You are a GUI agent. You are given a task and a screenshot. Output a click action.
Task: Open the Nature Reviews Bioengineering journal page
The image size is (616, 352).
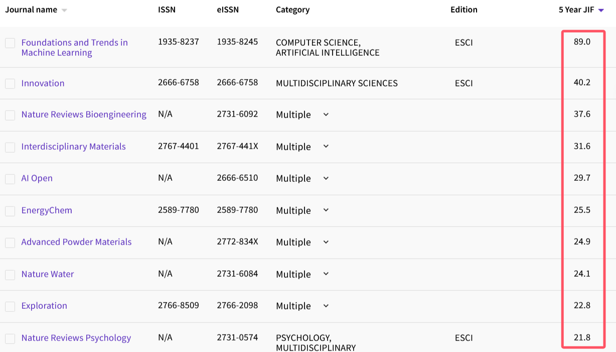84,114
